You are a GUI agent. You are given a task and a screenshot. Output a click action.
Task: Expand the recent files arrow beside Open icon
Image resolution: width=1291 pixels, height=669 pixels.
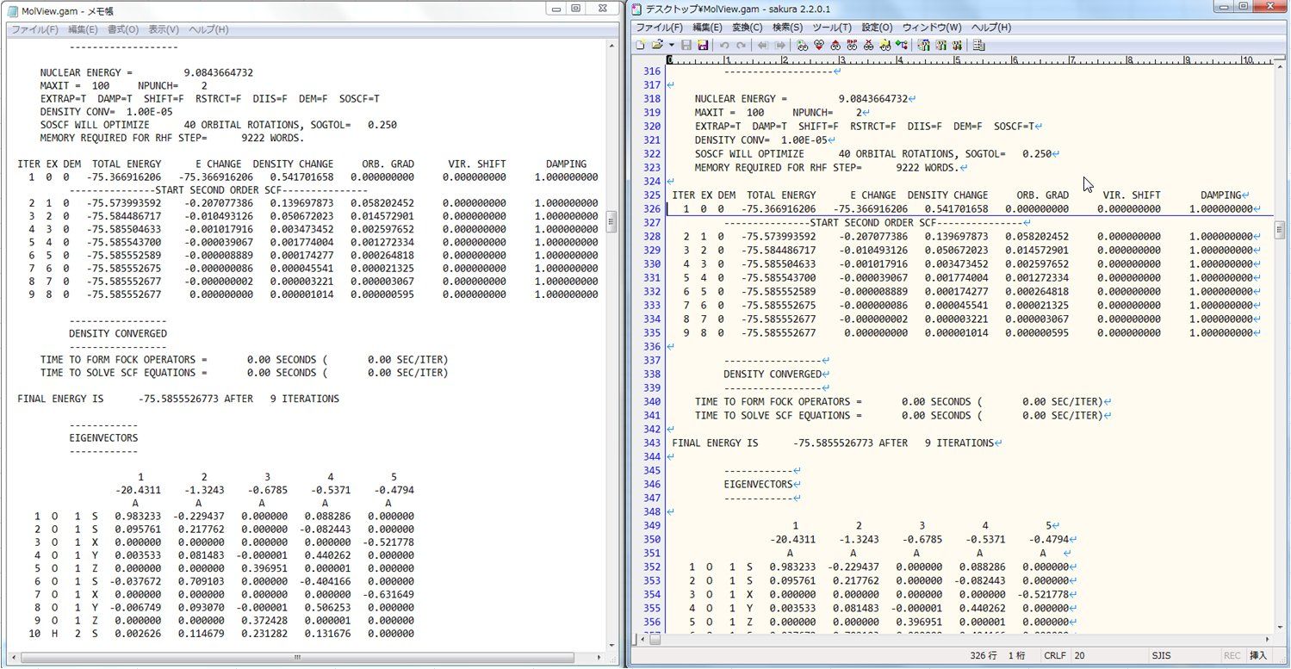click(x=672, y=45)
